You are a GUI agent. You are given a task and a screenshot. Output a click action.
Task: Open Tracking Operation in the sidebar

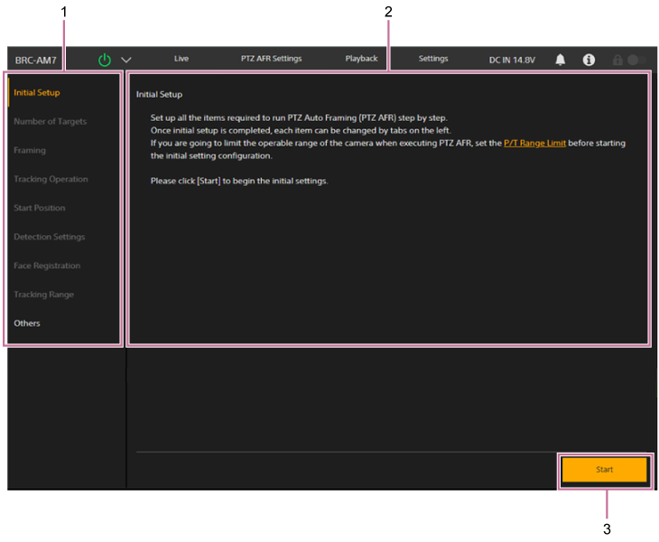coord(51,180)
